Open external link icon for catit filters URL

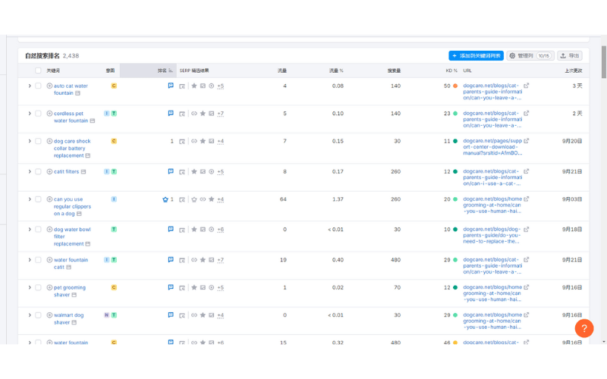coord(526,171)
